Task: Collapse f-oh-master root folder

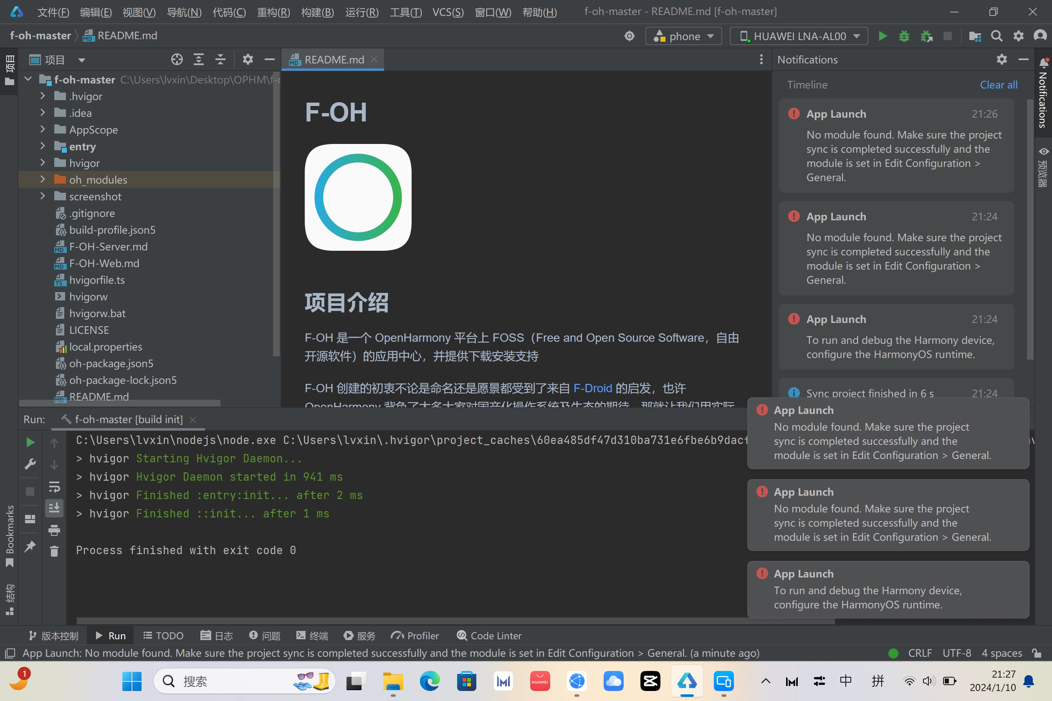Action: (x=28, y=79)
